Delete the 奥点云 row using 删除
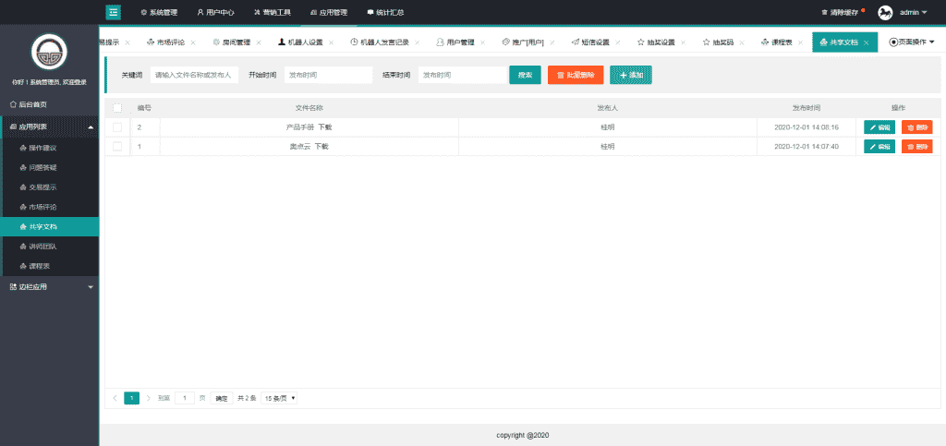The width and height of the screenshot is (946, 446). [x=916, y=146]
